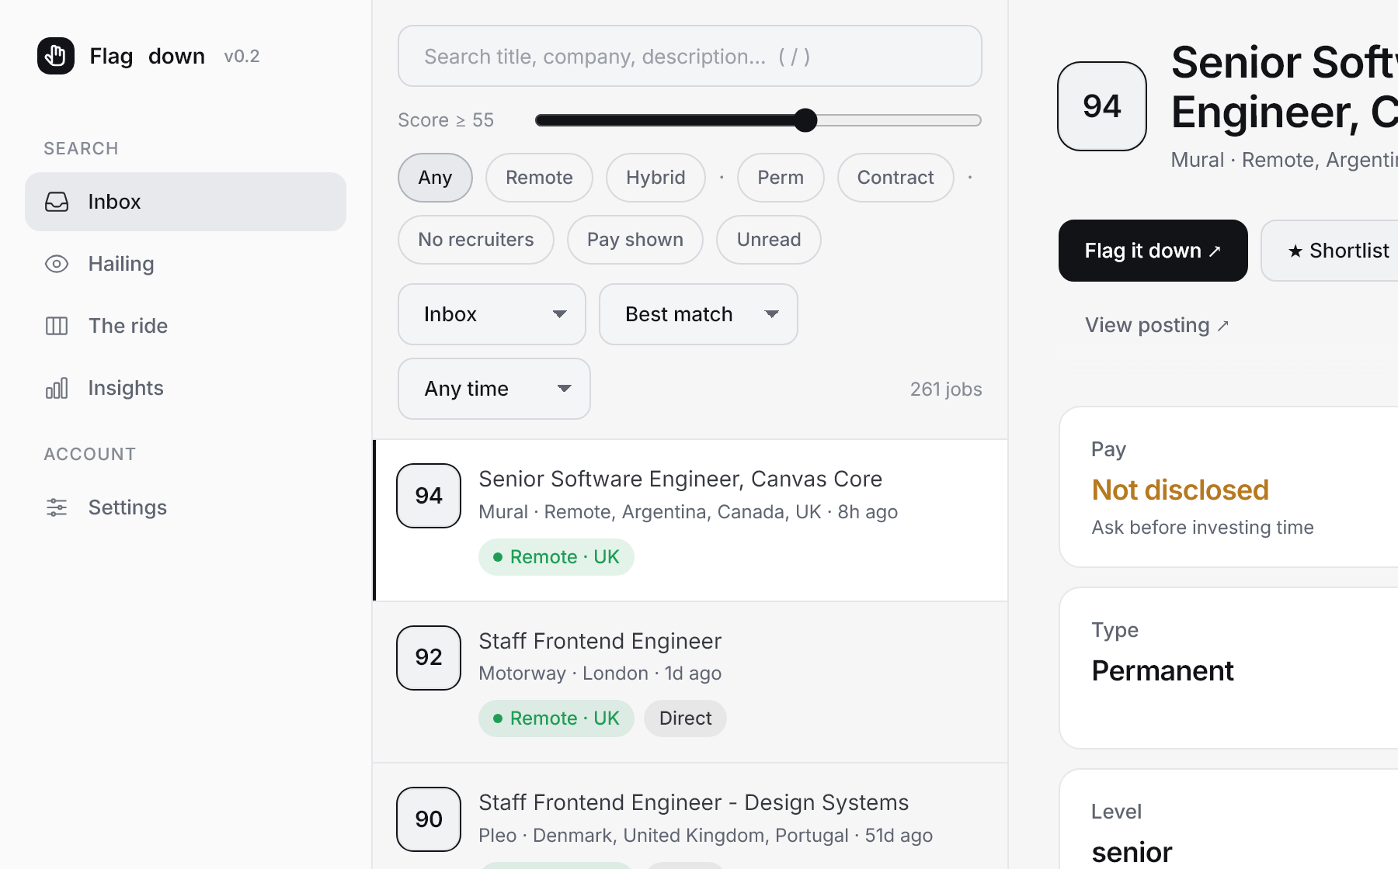Click the Direct tag on Motorway job
This screenshot has height=869, width=1398.
(x=685, y=718)
